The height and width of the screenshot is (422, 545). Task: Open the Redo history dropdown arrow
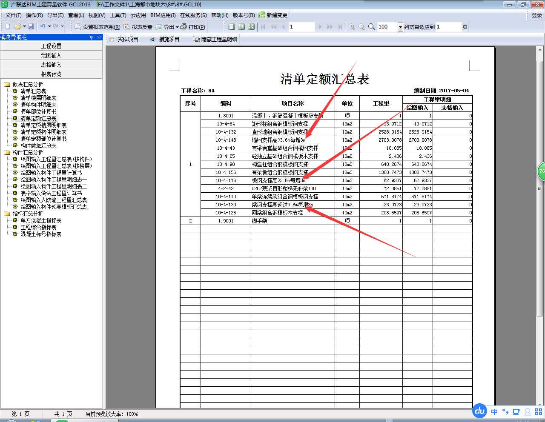62,26
